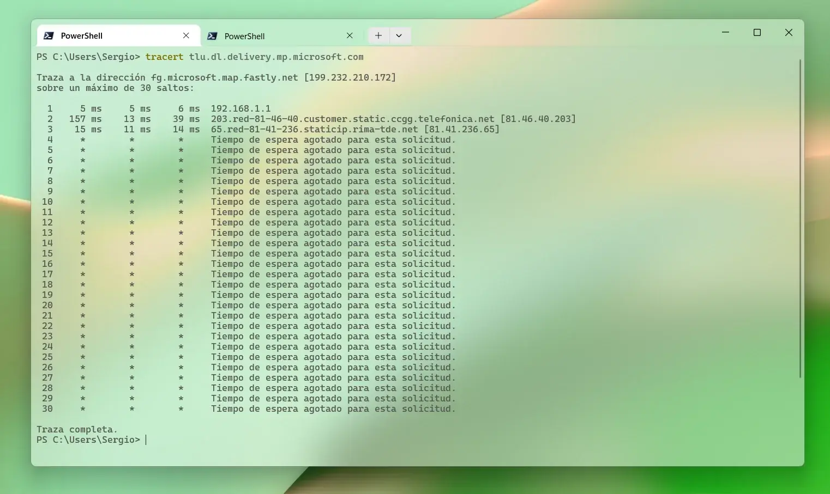Close the second PowerShell tab

(350, 35)
